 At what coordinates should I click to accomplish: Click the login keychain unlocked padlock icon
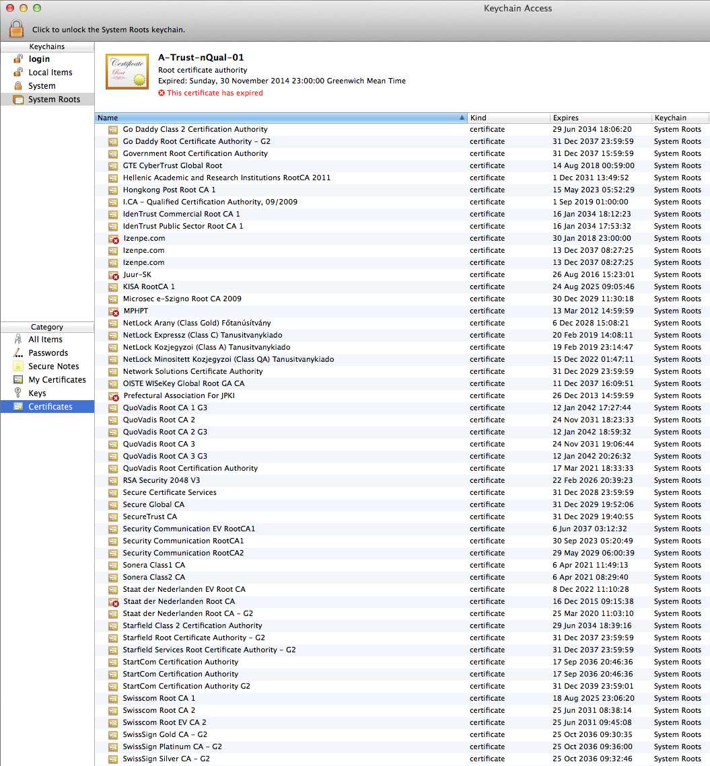(18, 59)
